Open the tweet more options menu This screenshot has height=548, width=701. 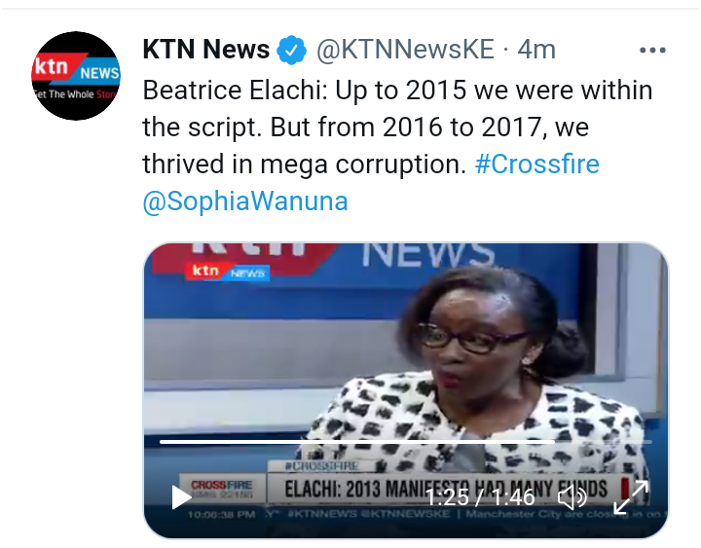[652, 50]
